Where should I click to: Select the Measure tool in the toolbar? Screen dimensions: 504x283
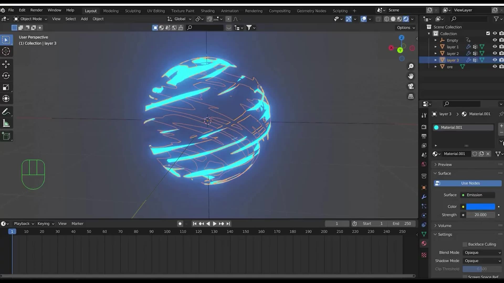click(6, 123)
